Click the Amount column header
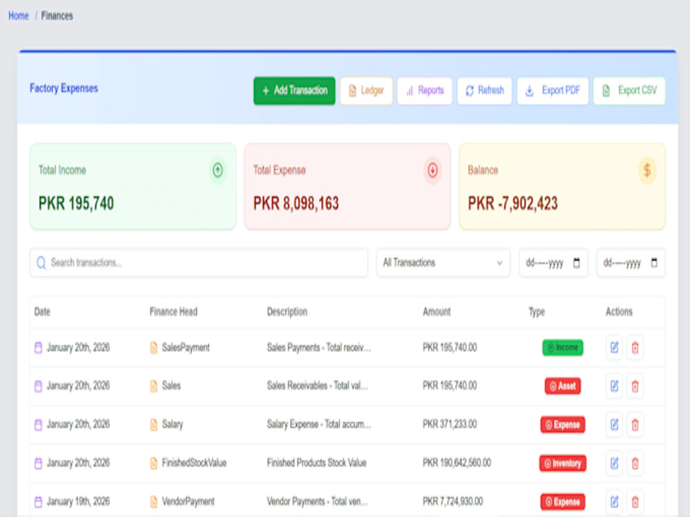The image size is (690, 517). (x=437, y=312)
